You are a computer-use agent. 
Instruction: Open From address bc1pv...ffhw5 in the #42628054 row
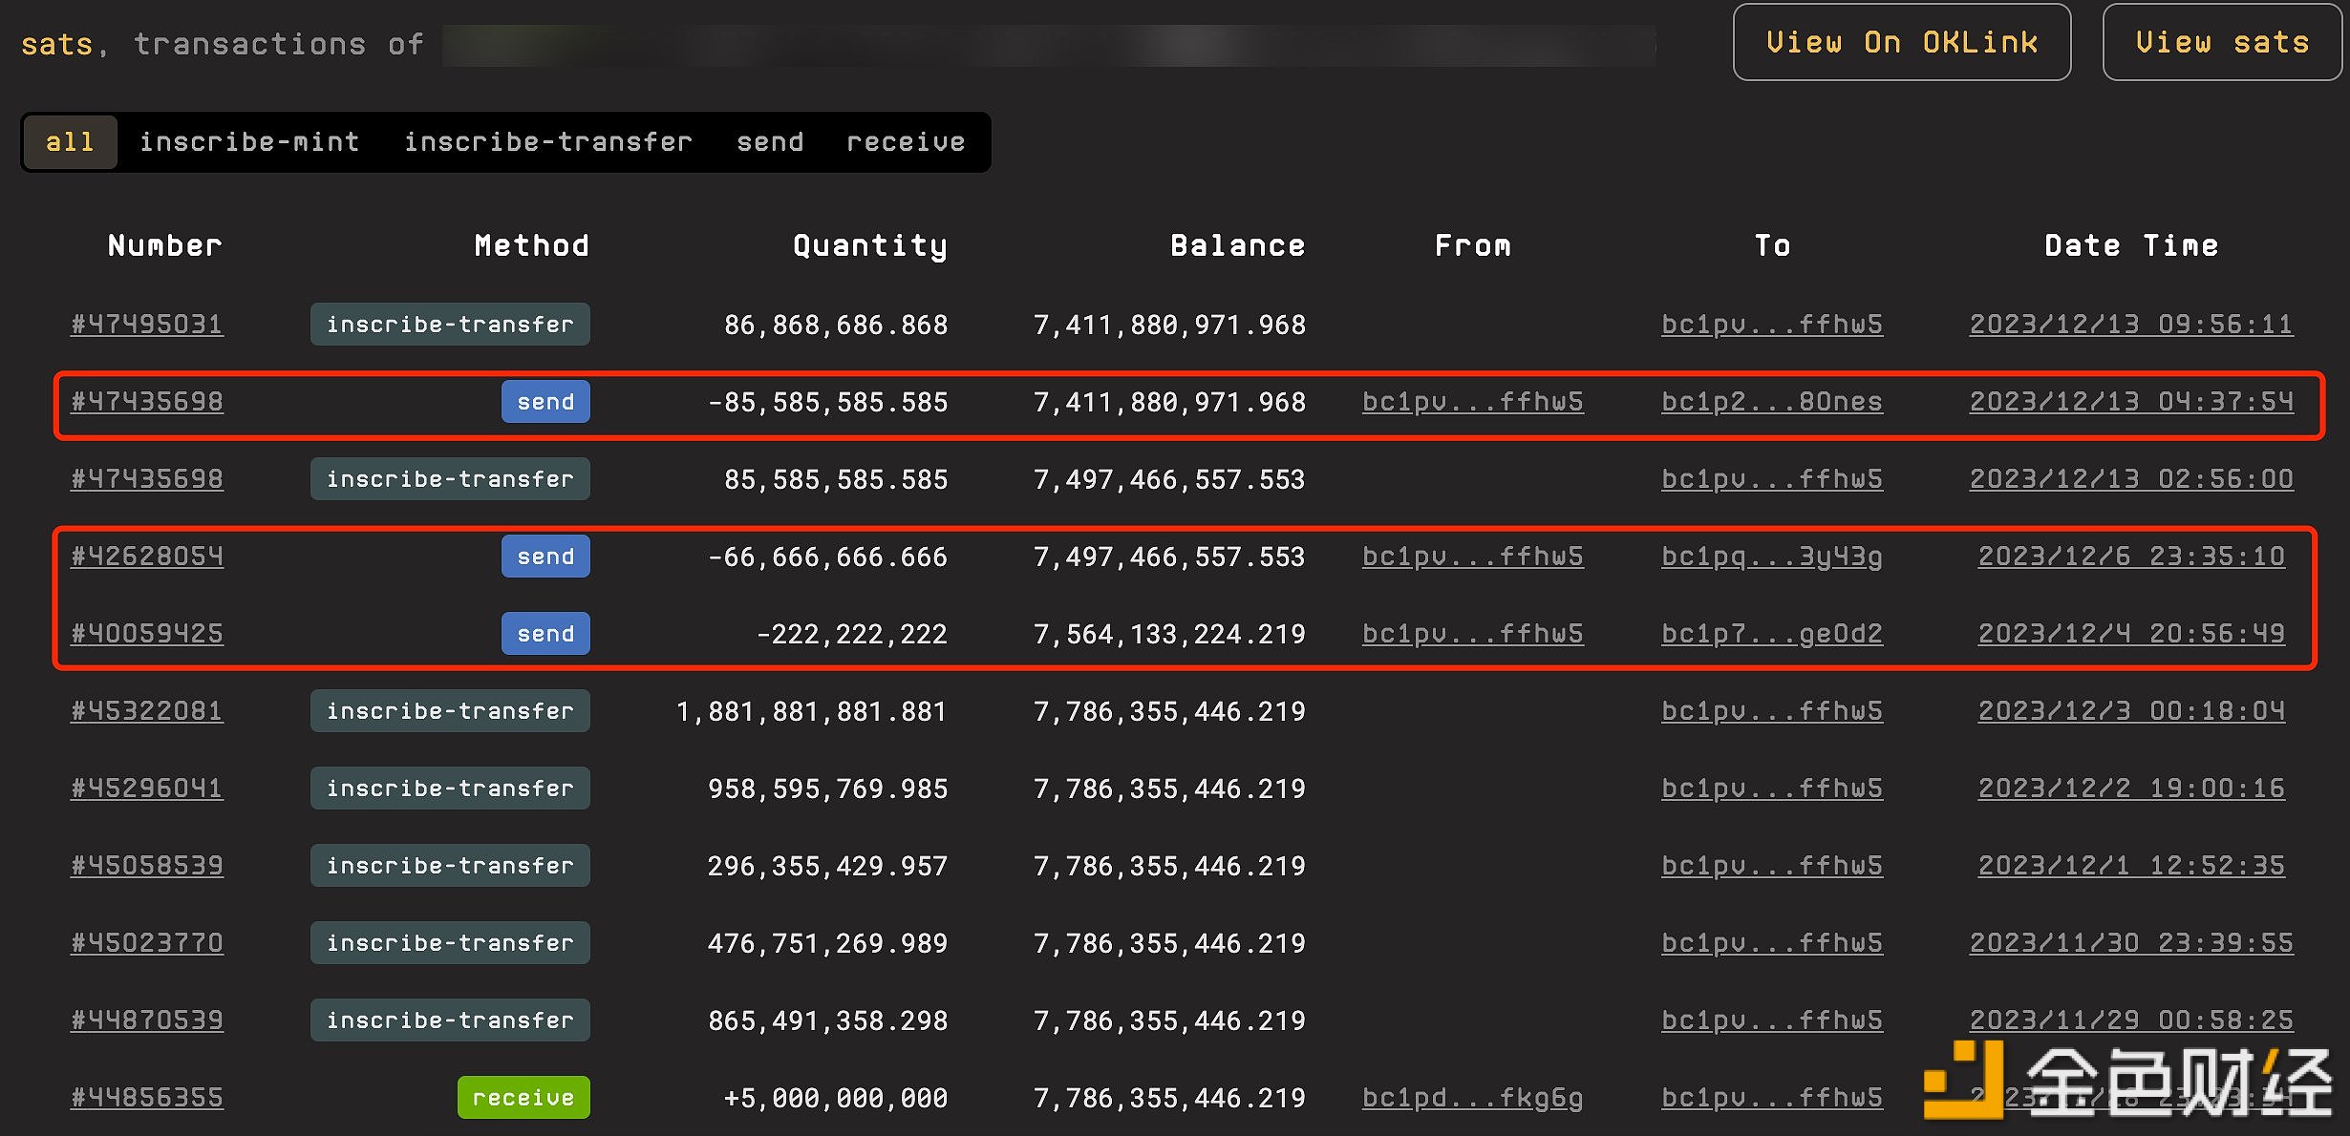tap(1473, 557)
